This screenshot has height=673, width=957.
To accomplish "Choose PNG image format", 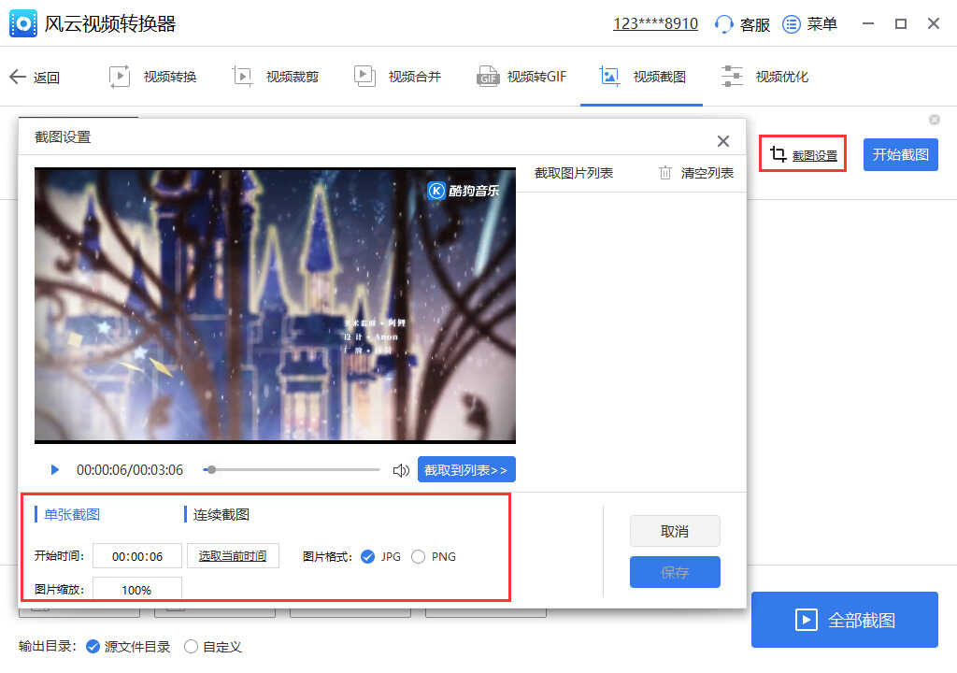I will (x=418, y=556).
